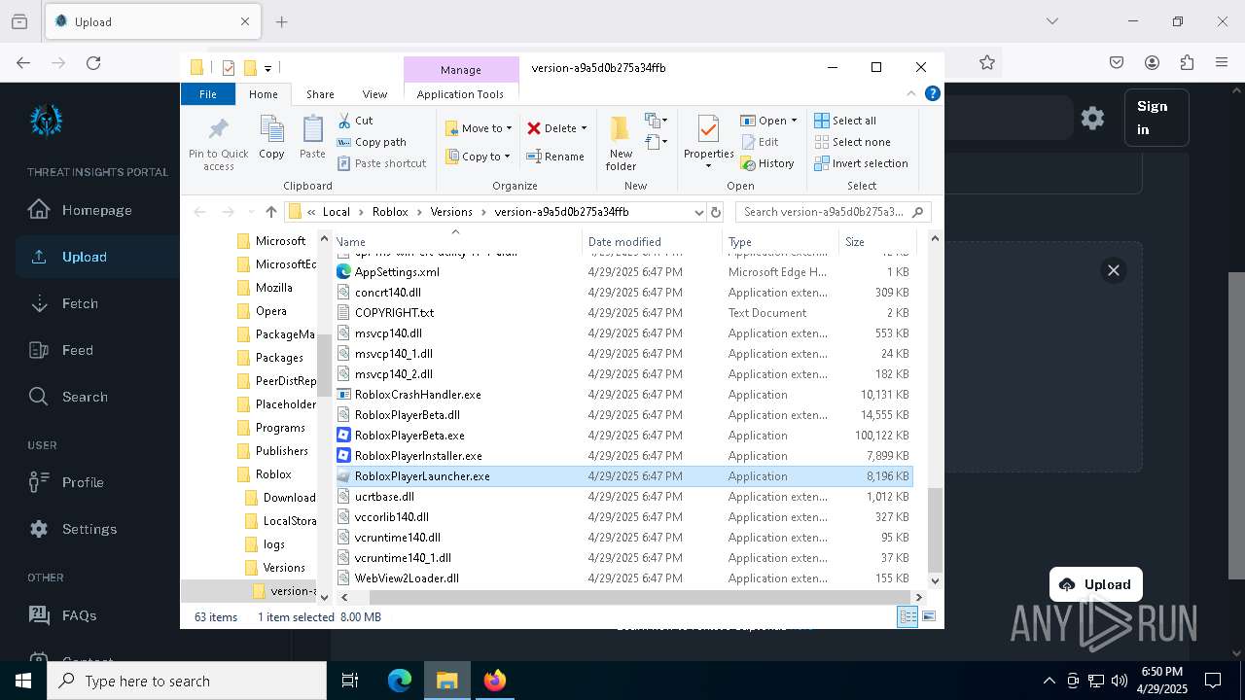Open Settings in portal sidebar
Viewport: 1245px width, 700px height.
[x=88, y=529]
